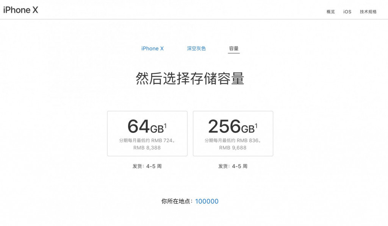The height and width of the screenshot is (226, 388).
Task: Change location postal code 100000
Action: pos(207,201)
